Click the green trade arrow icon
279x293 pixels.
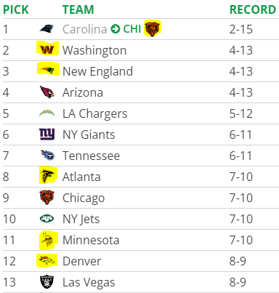(x=116, y=29)
